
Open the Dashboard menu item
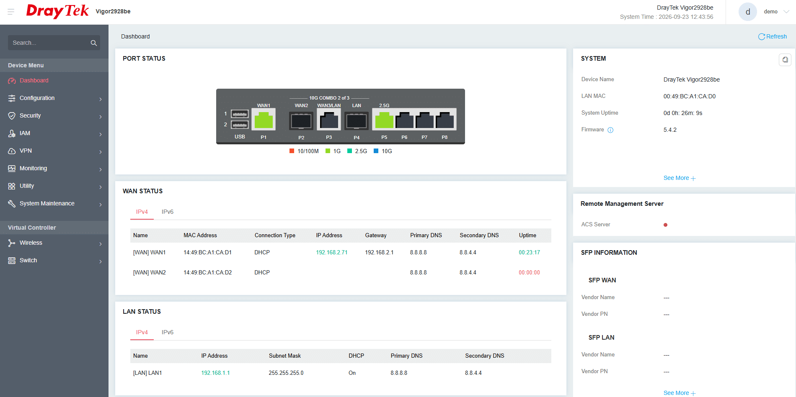click(x=54, y=81)
